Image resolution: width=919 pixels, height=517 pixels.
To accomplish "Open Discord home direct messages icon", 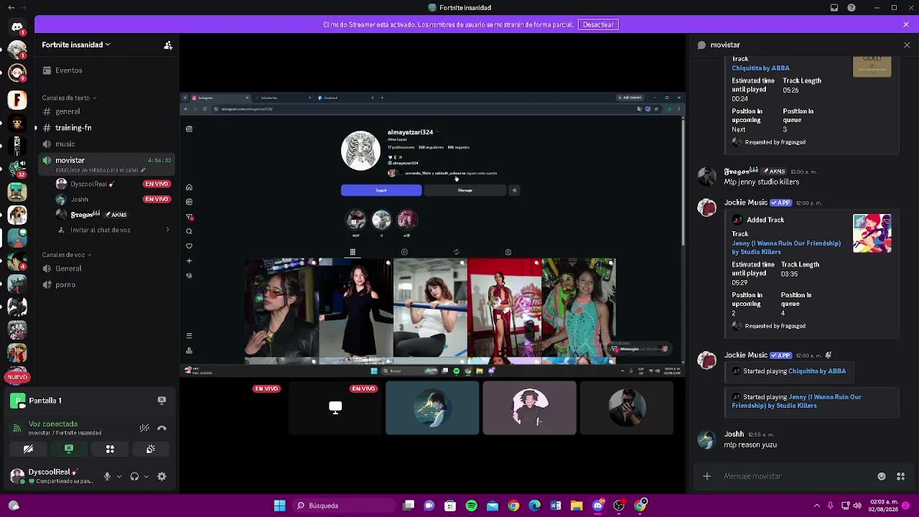I will pos(17,27).
